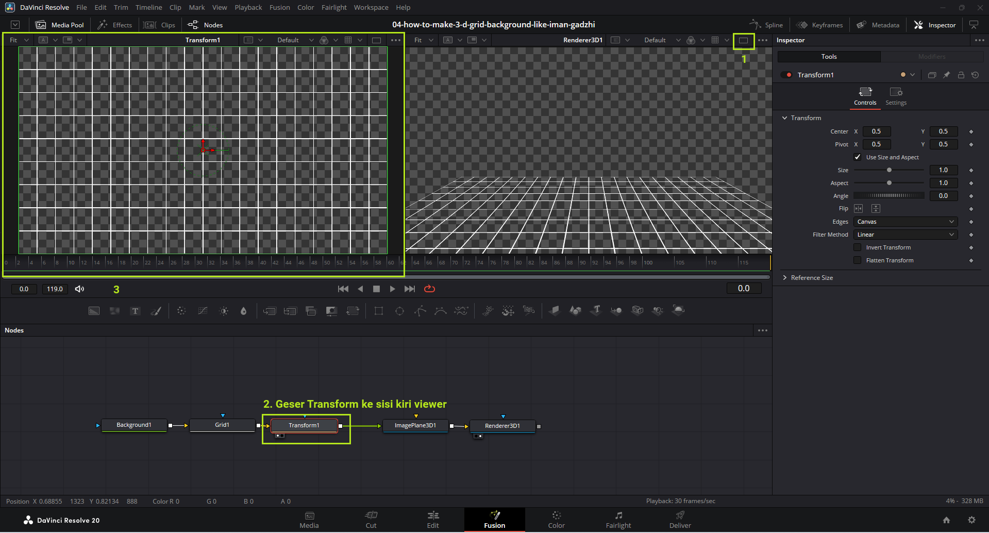Uncheck Use Size and Aspect checkbox
Viewport: 989px width, 533px height.
coord(858,157)
